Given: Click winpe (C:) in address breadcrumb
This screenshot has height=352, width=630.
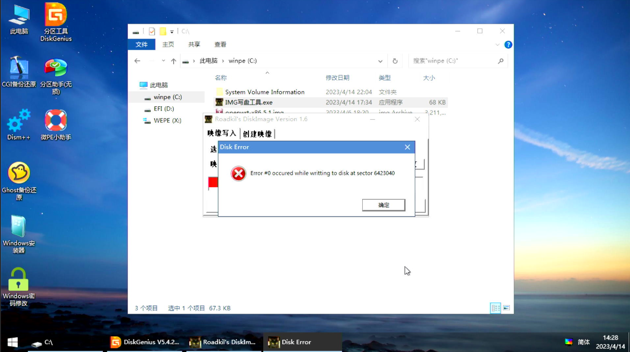Looking at the screenshot, I should (x=243, y=61).
